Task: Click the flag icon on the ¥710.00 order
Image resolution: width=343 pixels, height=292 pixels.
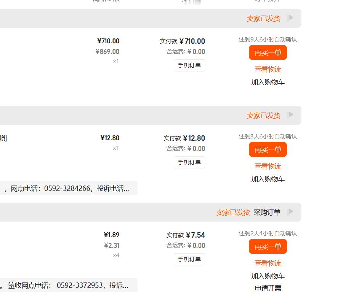Action: click(290, 18)
